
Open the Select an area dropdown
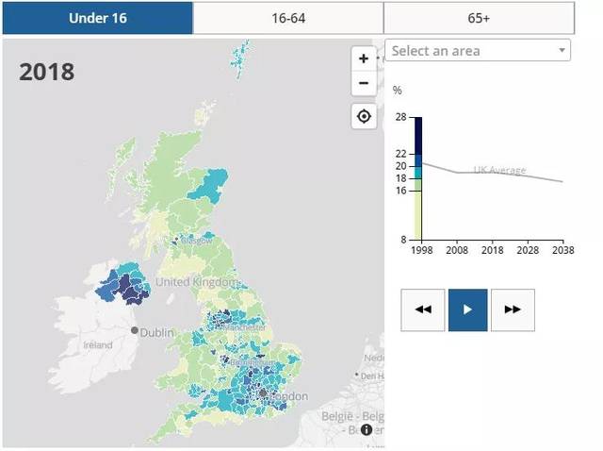coord(478,50)
